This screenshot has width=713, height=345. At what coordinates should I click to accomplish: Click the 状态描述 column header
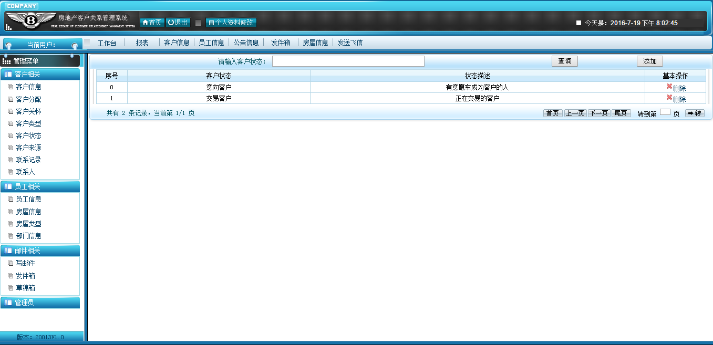point(477,76)
